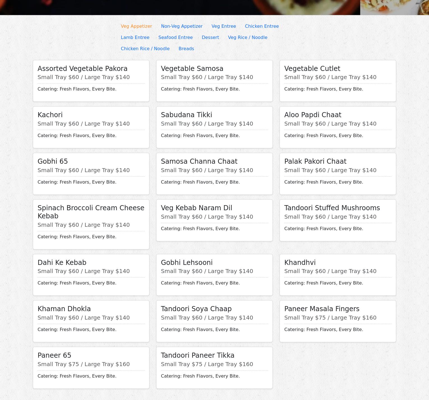Click the tray price under Aloo Papdi Chaat
429x400 pixels.
point(330,124)
